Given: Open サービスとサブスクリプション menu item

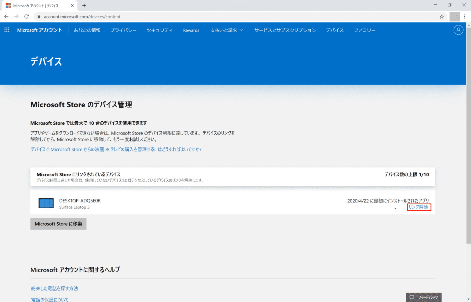Looking at the screenshot, I should [285, 30].
